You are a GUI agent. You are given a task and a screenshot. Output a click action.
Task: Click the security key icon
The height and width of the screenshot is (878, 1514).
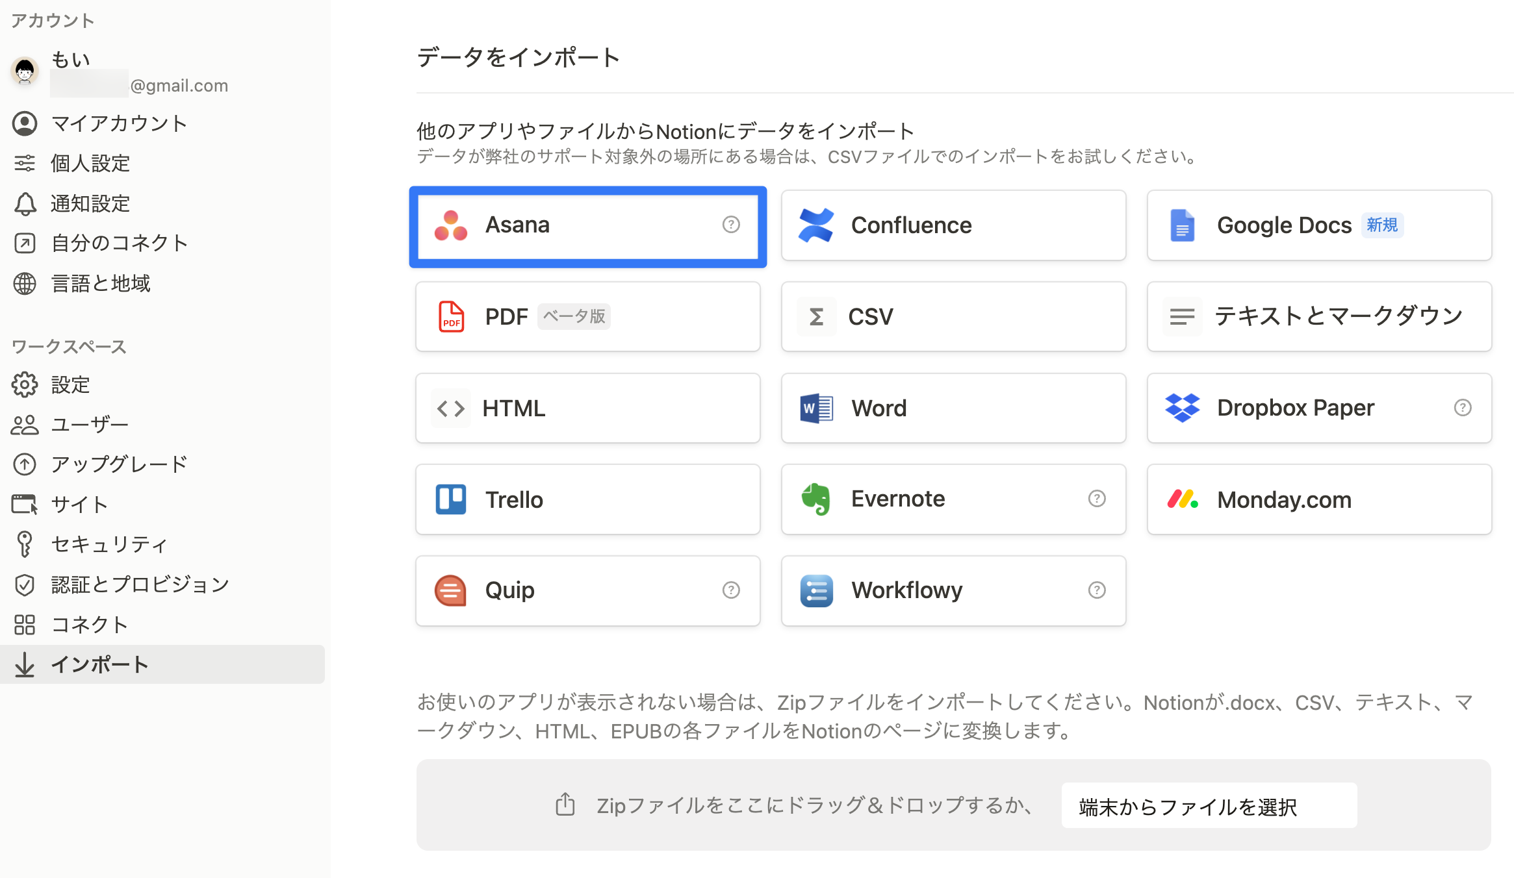tap(25, 544)
